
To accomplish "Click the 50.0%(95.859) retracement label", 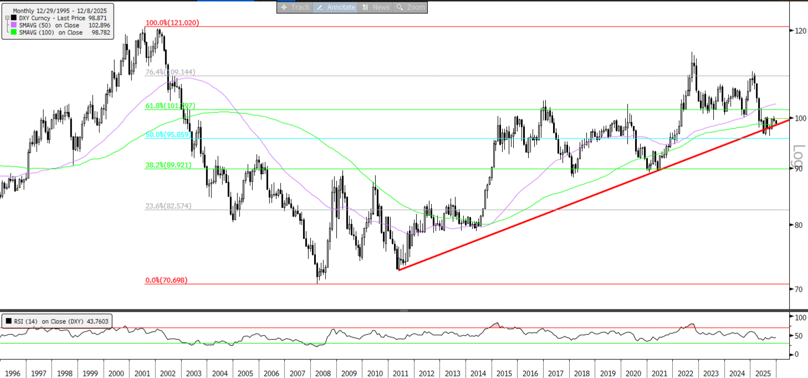I will point(170,134).
